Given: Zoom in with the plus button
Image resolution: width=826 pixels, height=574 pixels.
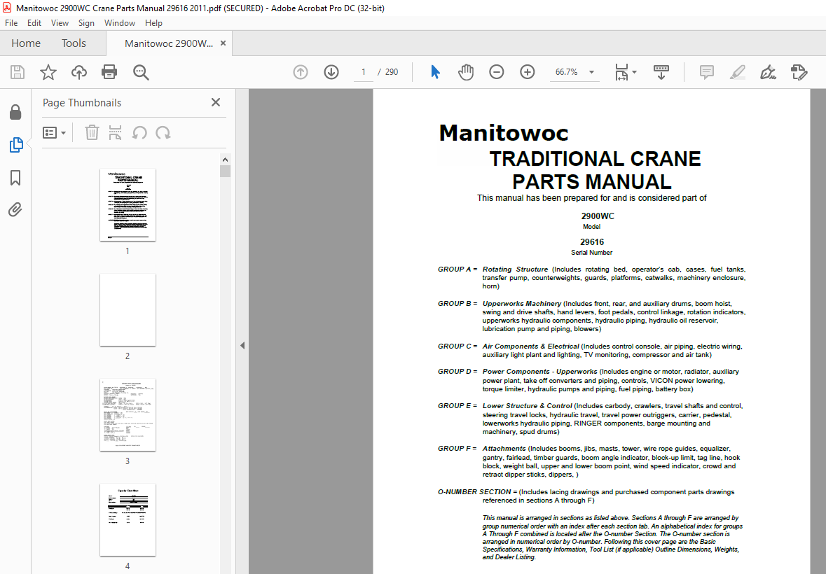Looking at the screenshot, I should tap(528, 72).
